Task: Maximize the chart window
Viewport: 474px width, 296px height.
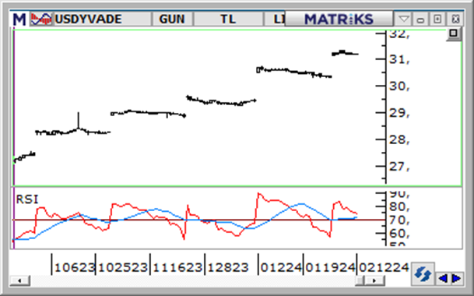Action: 437,19
